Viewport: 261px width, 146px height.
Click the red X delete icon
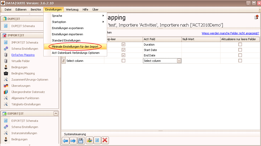click(105, 141)
